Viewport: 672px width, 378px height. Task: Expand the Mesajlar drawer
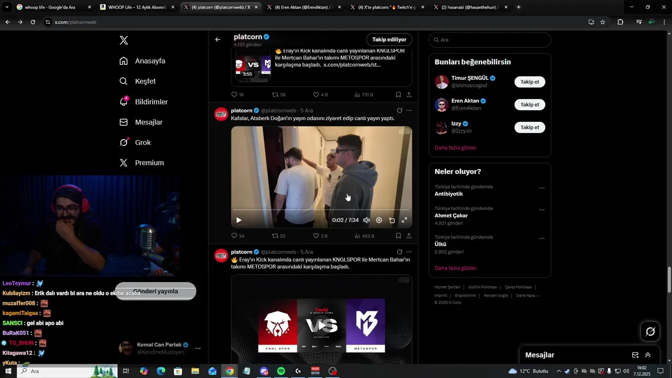click(x=648, y=355)
